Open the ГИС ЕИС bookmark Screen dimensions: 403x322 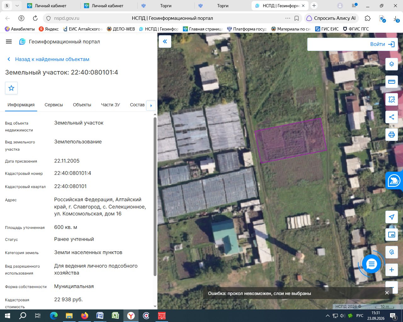(327, 29)
